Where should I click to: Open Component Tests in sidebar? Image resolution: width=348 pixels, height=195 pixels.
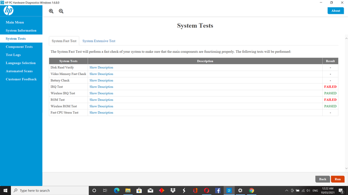19,47
